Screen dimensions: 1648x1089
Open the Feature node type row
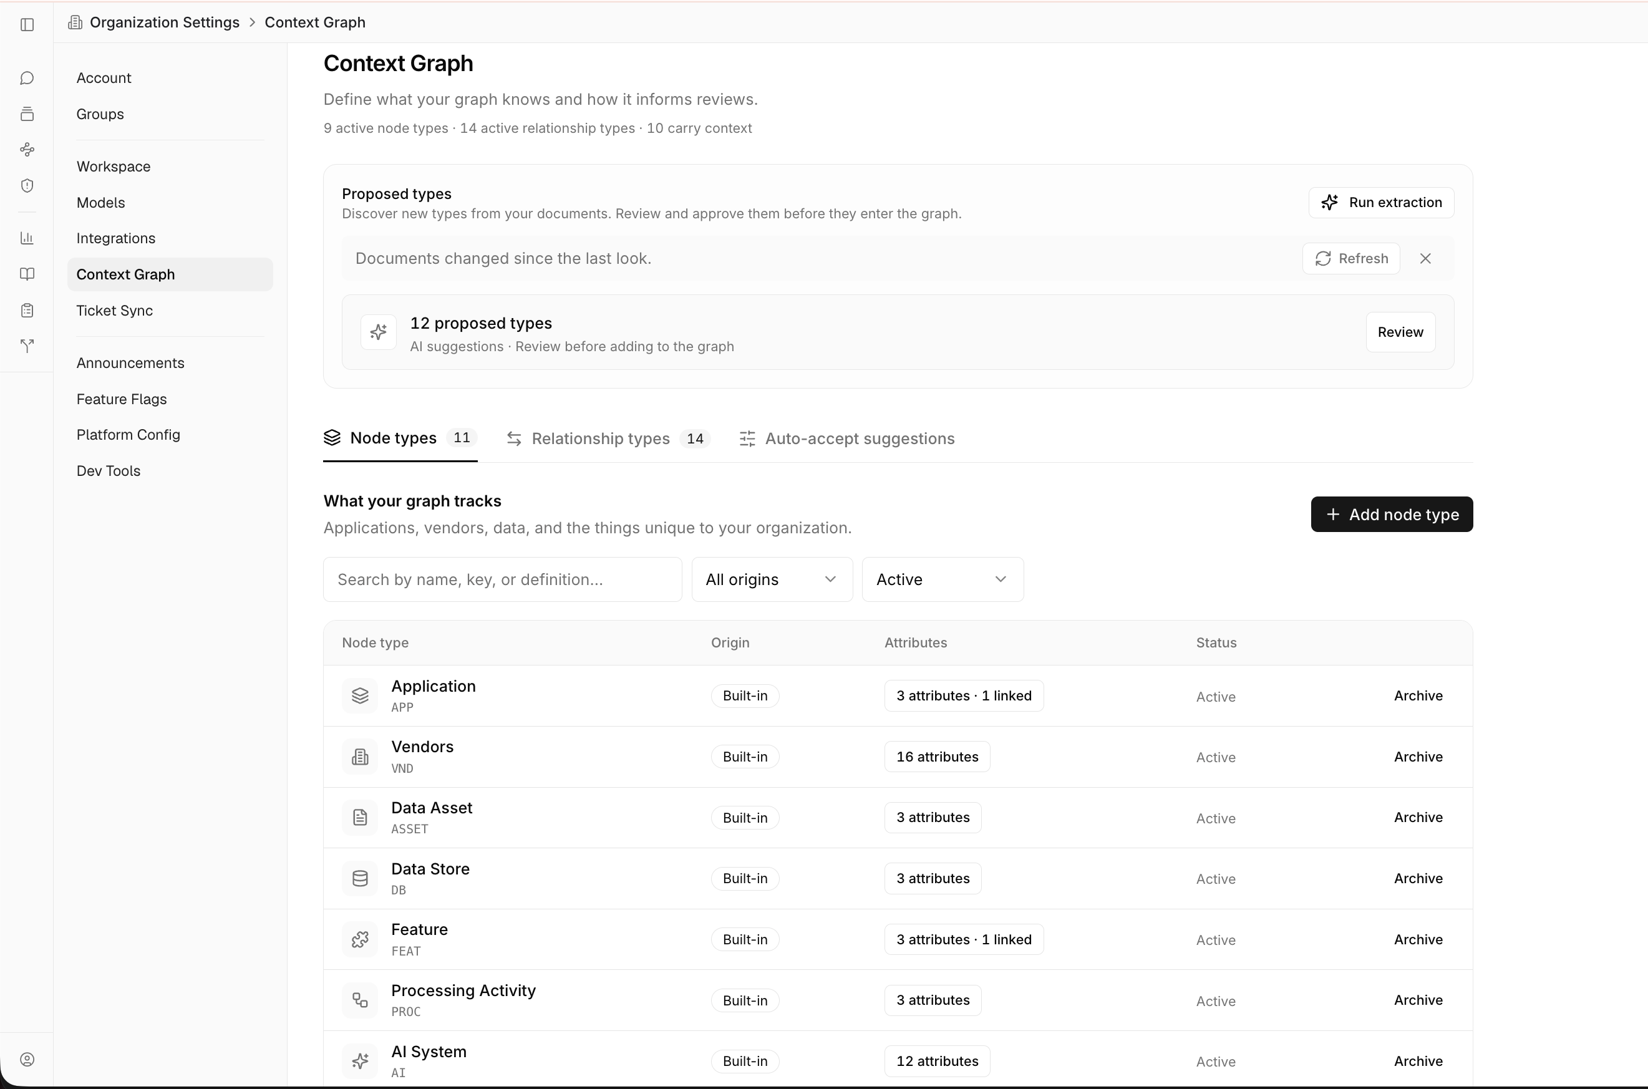(898, 940)
